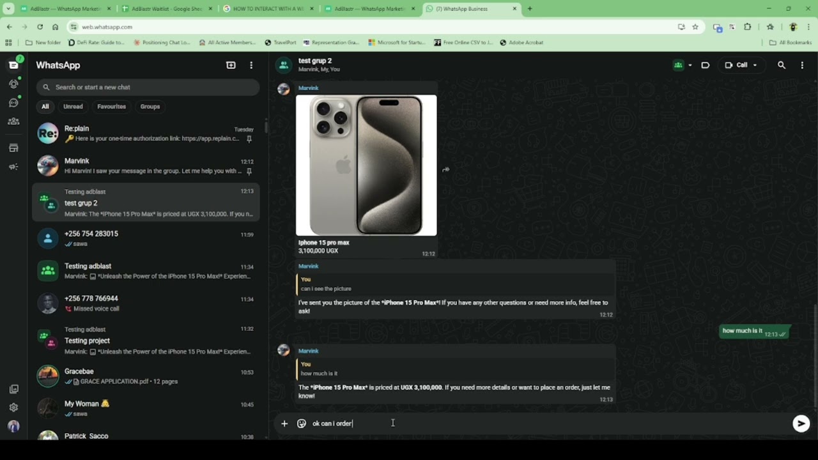Open the Testing adblast group chat
The width and height of the screenshot is (818, 460).
pos(146,271)
